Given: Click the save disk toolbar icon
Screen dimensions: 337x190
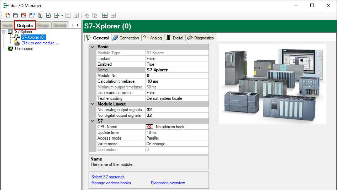Looking at the screenshot, I should click(x=40, y=15).
